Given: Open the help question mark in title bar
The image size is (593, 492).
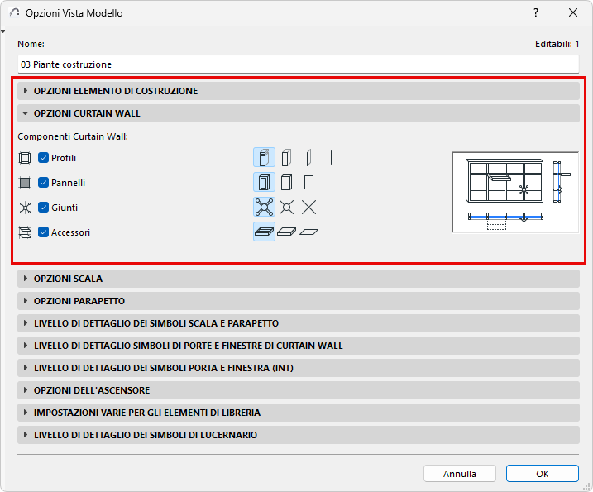Looking at the screenshot, I should [536, 13].
